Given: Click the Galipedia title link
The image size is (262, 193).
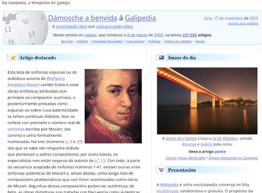Looking at the screenshot, I should 140,18.
